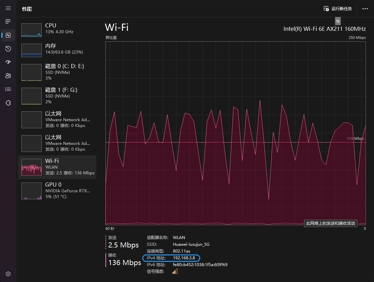
Task: Select the first VMware Ethernet adapter
Action: [x=57, y=120]
